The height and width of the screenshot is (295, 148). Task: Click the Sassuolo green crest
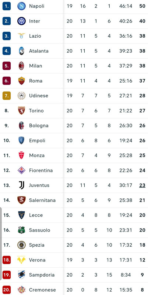pos(21,230)
